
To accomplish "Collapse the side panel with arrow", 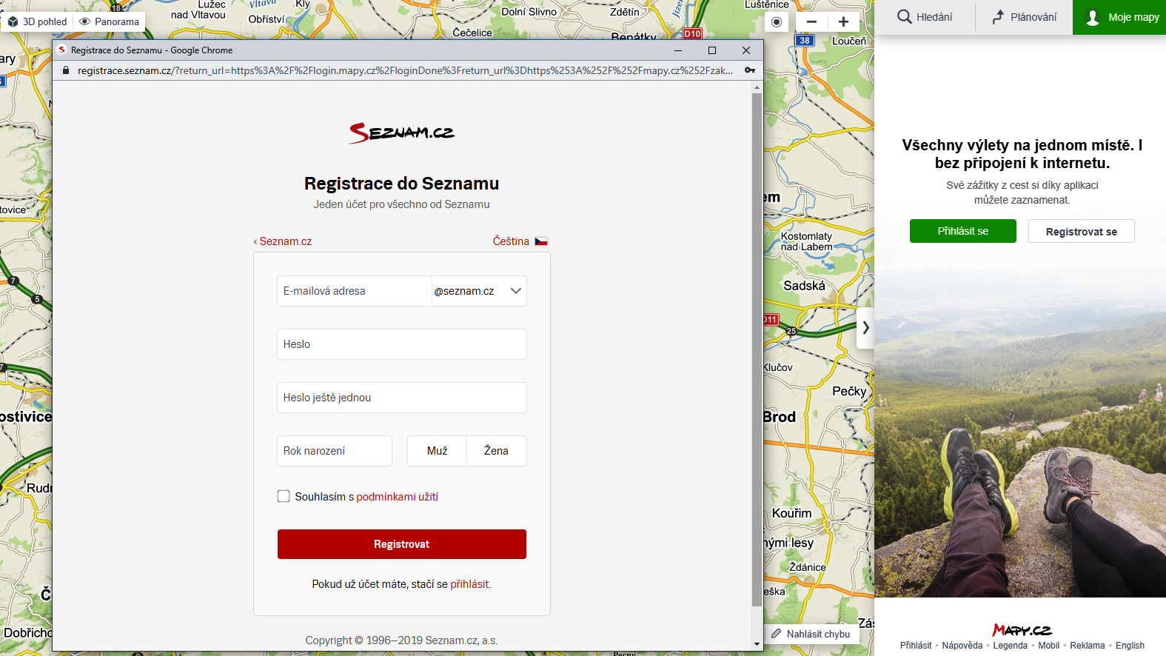I will click(865, 327).
